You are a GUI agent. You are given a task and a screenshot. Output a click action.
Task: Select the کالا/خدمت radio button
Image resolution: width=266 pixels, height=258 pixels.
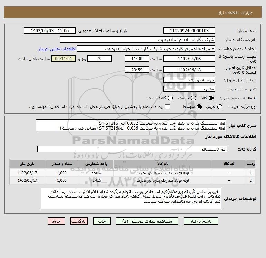coord(170,98)
